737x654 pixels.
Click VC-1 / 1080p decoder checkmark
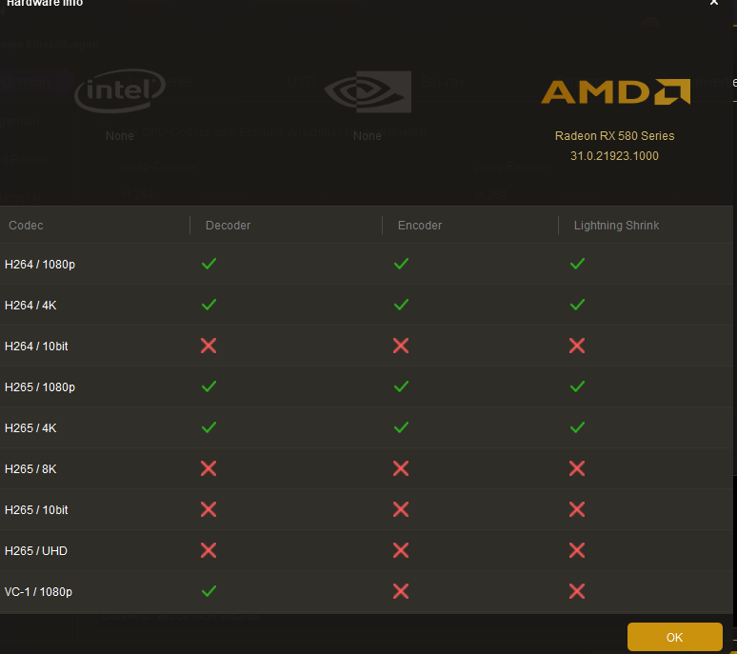click(x=209, y=591)
